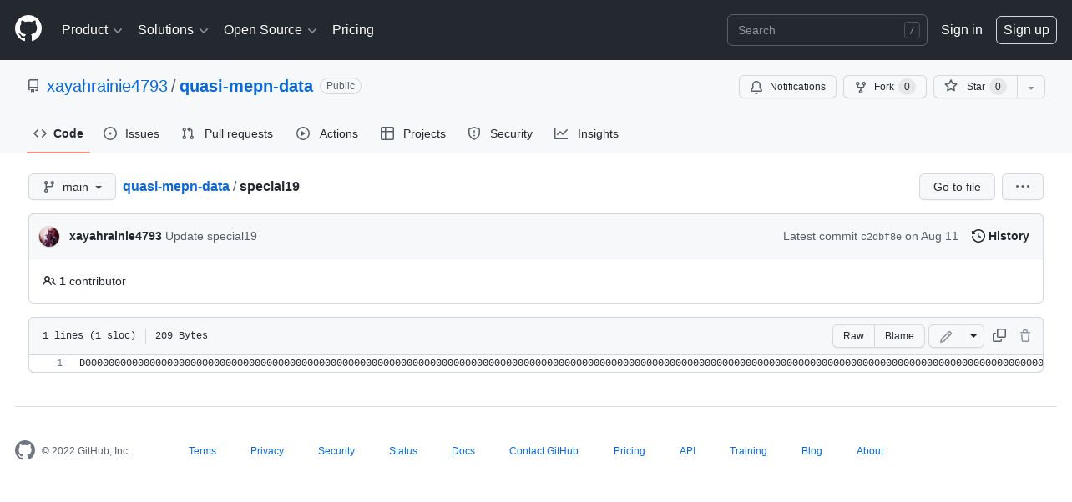Screen dimensions: 1072x502
Task: Open the Contact GitHub footer link
Action: [x=544, y=451]
